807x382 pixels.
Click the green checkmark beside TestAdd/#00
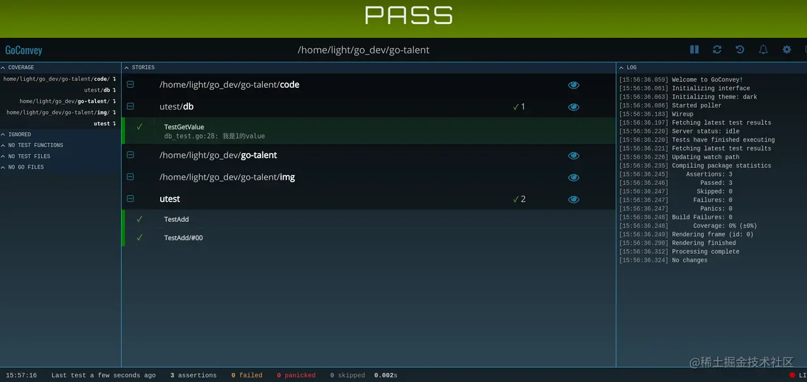[x=139, y=238]
